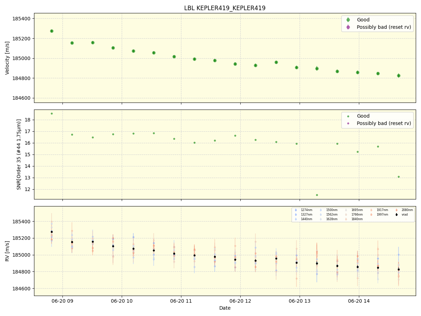Click the 06-20 13 date tick label
This screenshot has width=421, height=316.
(x=300, y=301)
